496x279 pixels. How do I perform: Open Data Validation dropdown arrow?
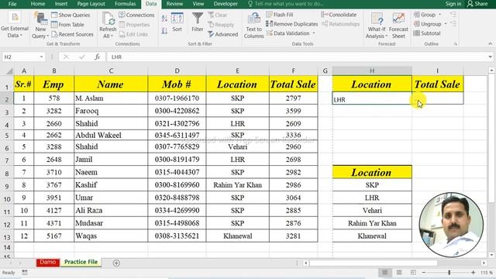pos(314,33)
